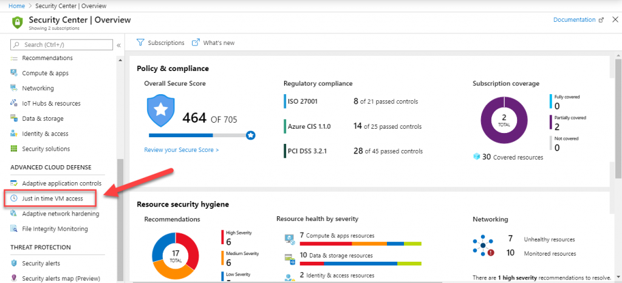The width and height of the screenshot is (622, 283).
Task: Click the Data & storage sidebar icon
Action: coord(14,118)
